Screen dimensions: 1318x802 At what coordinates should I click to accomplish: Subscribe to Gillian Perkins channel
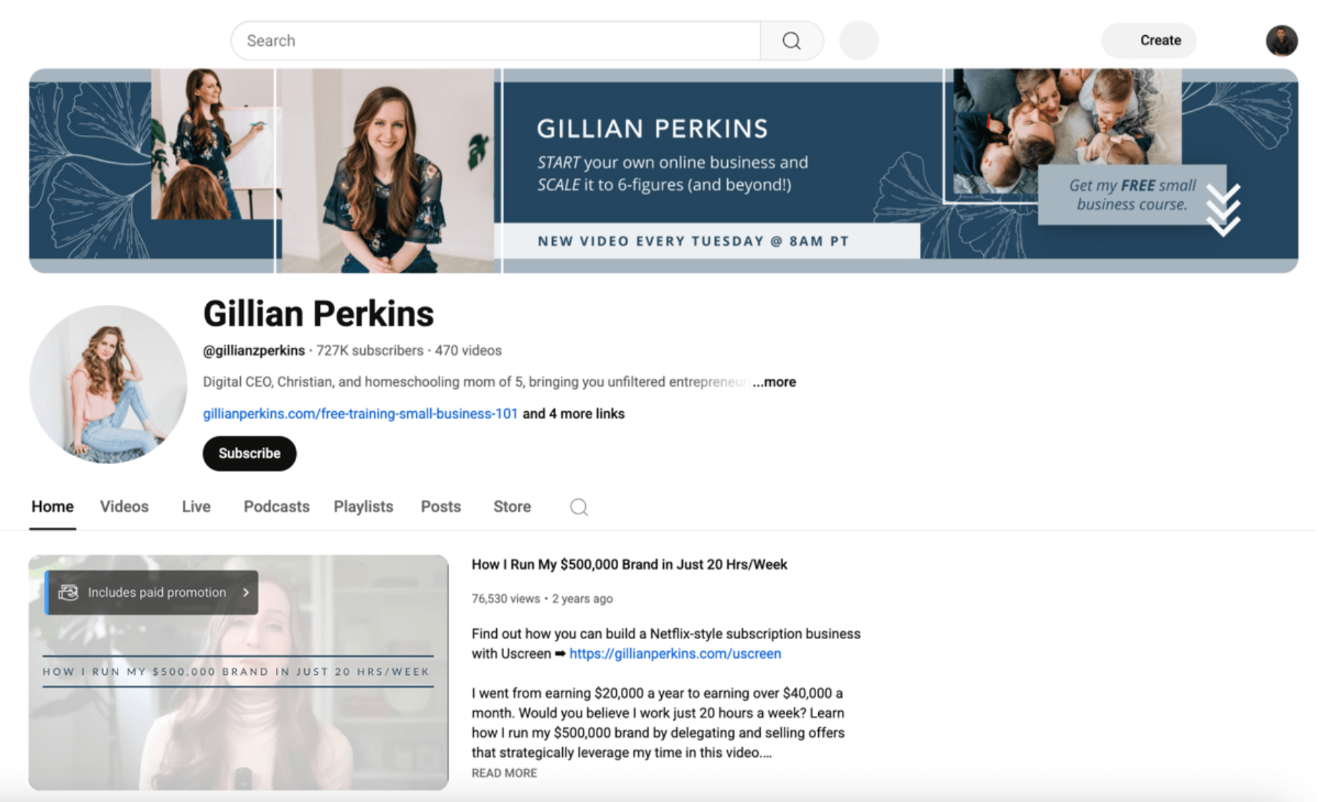[250, 453]
